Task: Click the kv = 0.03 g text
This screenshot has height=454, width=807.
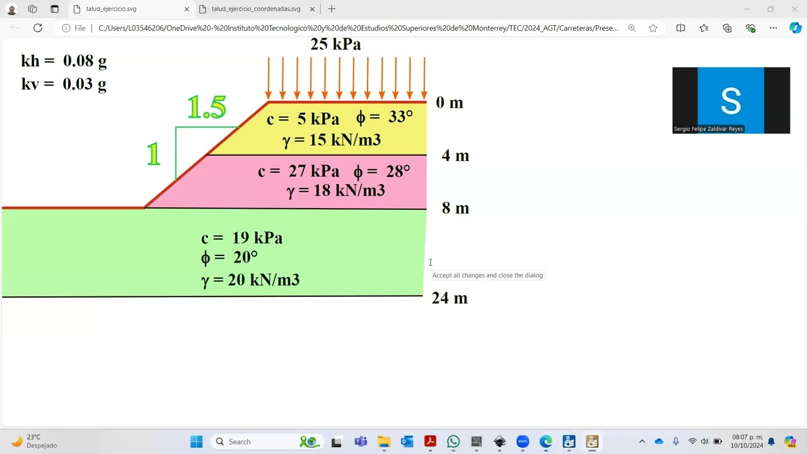Action: pos(64,84)
